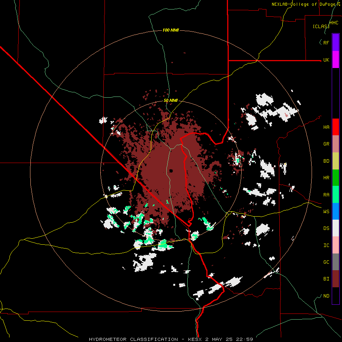Screen dimensions: 342x342
Task: Click the GR pink-brown legend swatch
Action: [336, 144]
